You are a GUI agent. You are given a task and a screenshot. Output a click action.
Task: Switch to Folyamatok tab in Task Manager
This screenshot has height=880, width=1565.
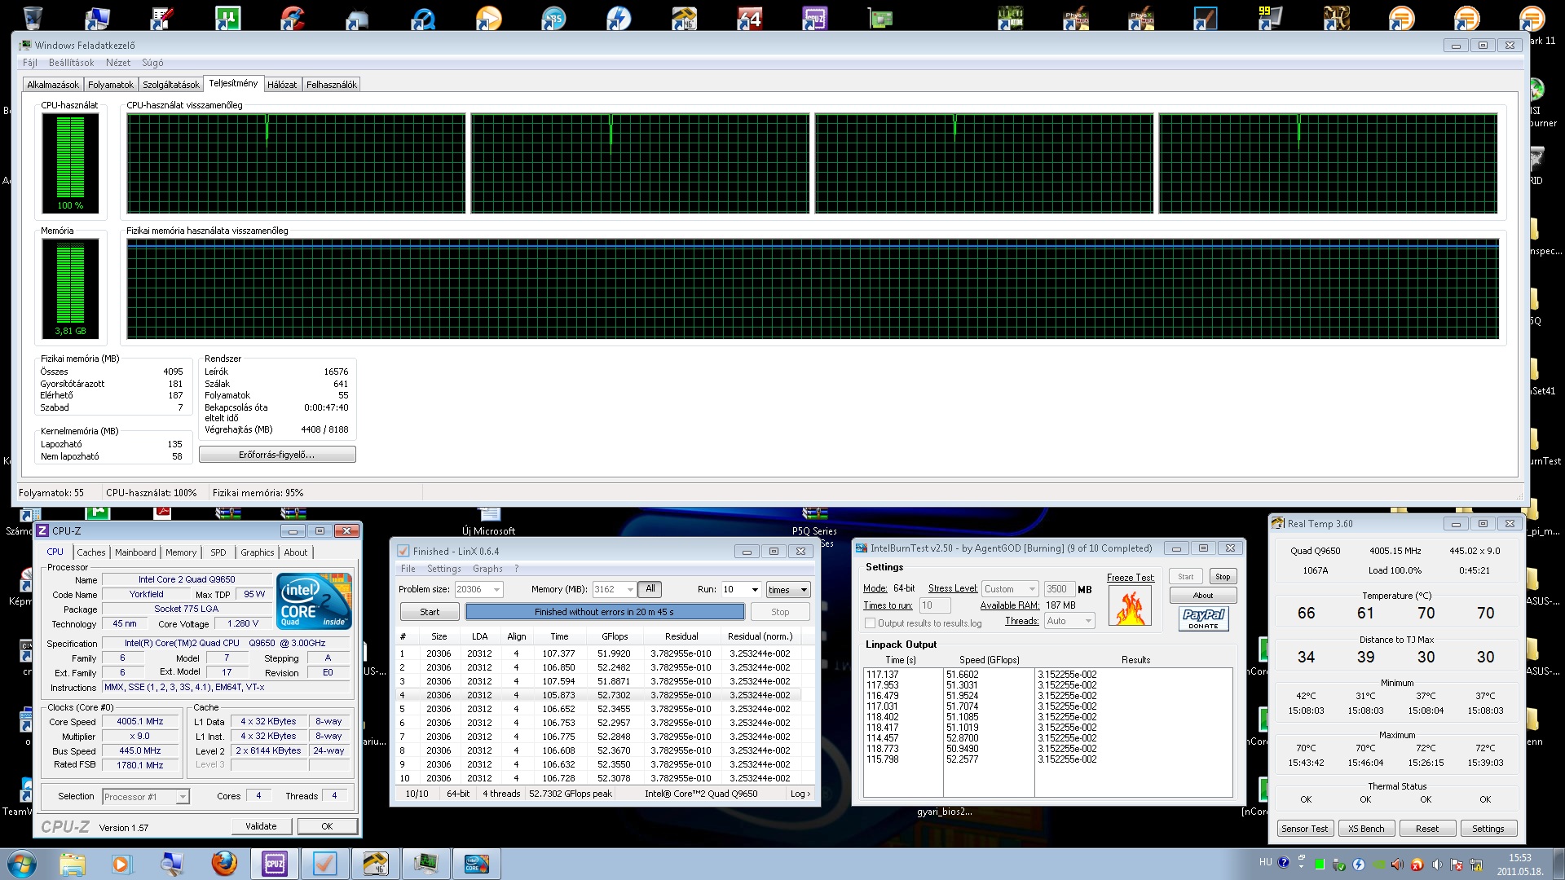coord(111,85)
